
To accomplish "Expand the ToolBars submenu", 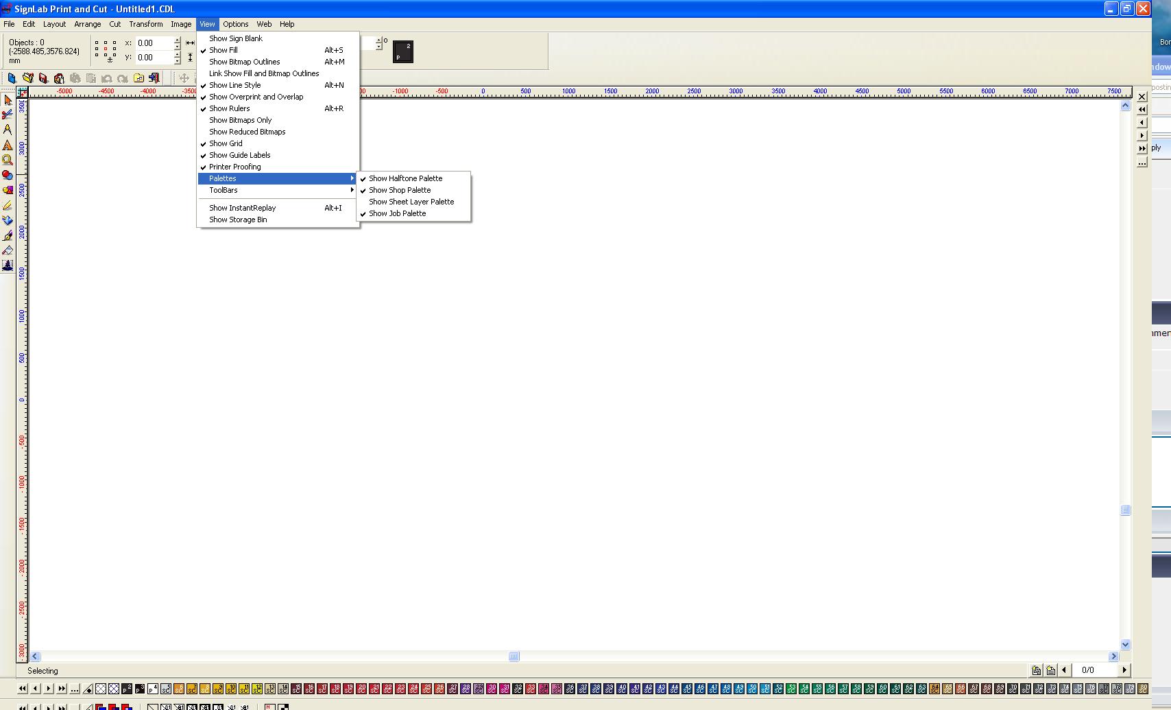I will tap(224, 190).
